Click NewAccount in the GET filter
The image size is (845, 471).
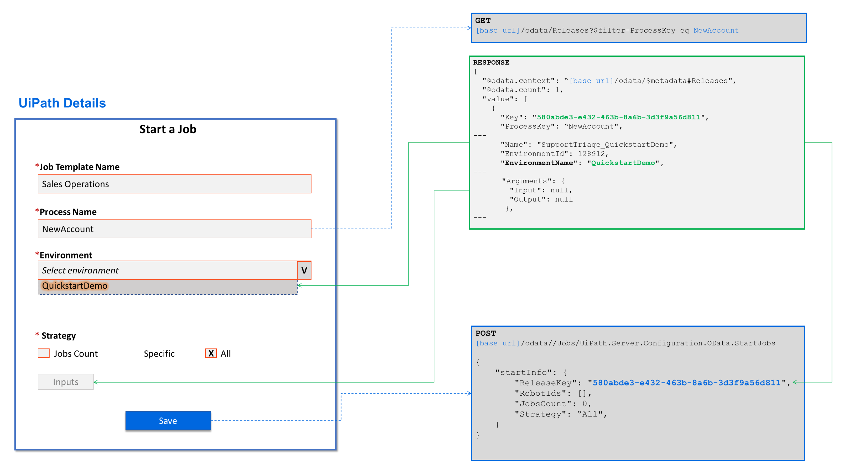pos(716,30)
